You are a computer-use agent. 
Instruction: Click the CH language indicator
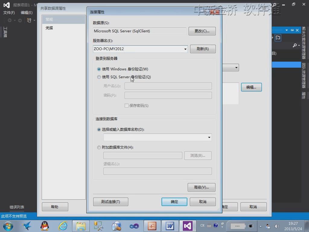(x=202, y=225)
